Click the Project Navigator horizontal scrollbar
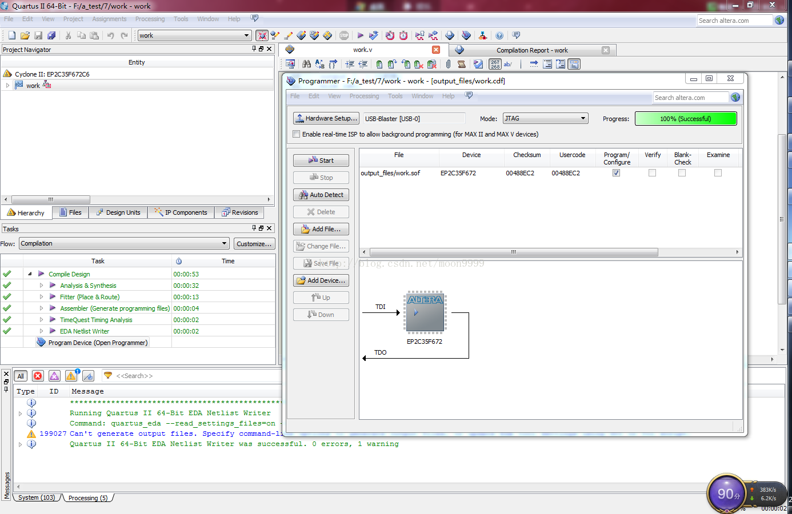Screen dimensions: 792x514 [x=51, y=199]
